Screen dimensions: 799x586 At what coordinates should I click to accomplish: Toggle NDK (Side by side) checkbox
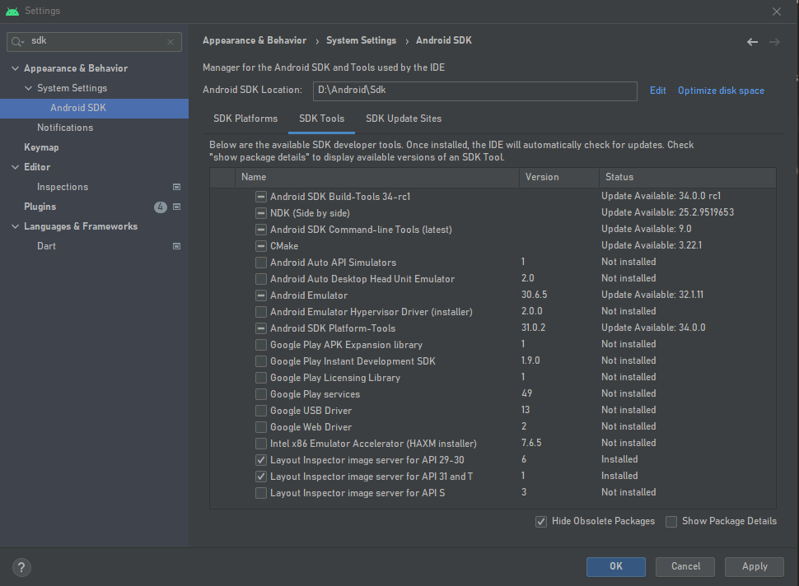tap(261, 213)
